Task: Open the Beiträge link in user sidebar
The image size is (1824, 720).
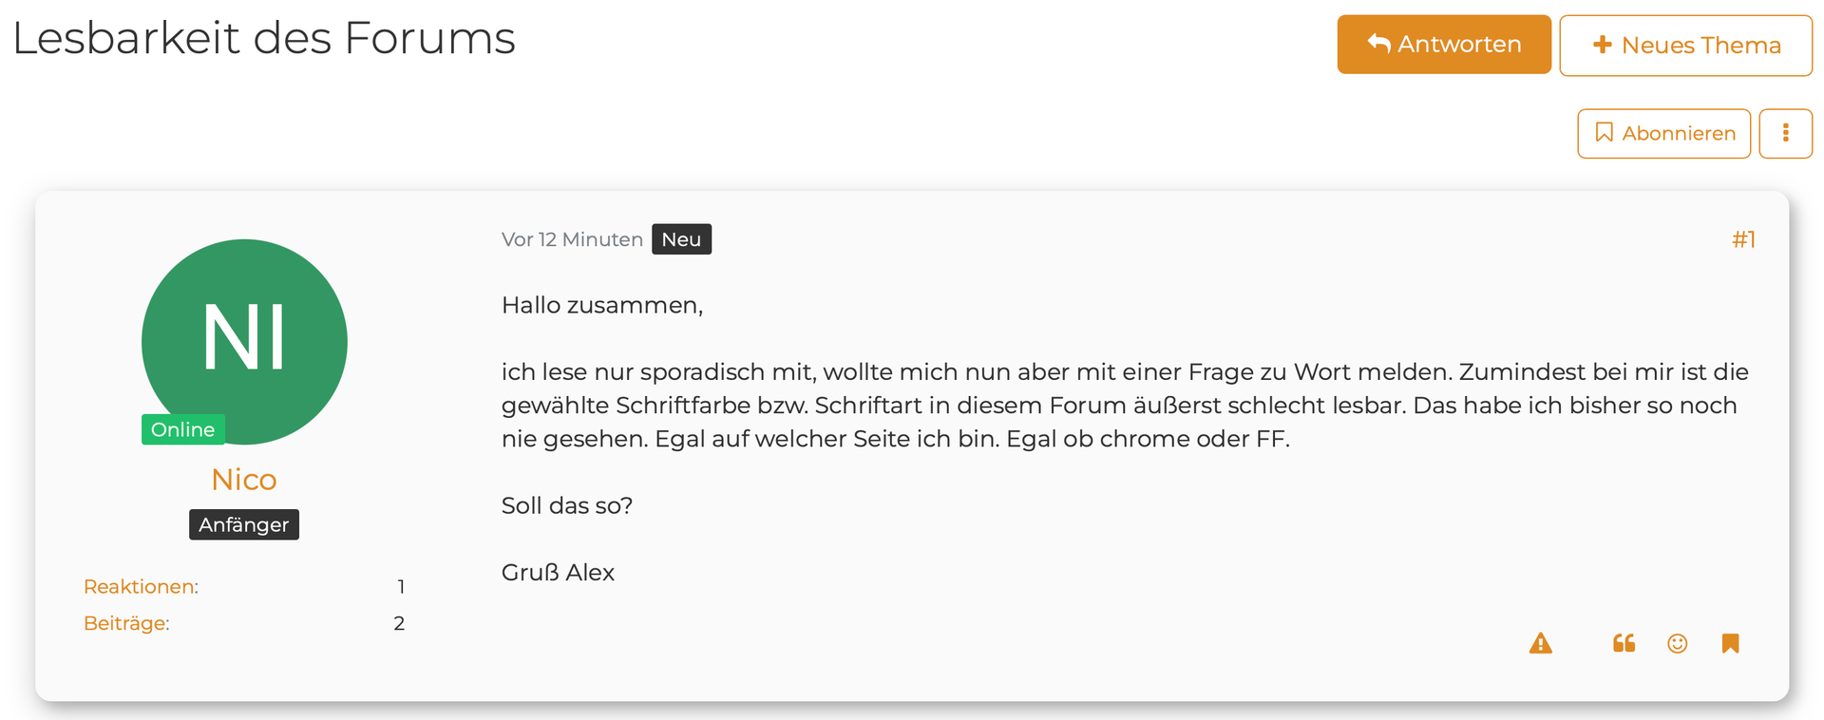Action: [126, 624]
